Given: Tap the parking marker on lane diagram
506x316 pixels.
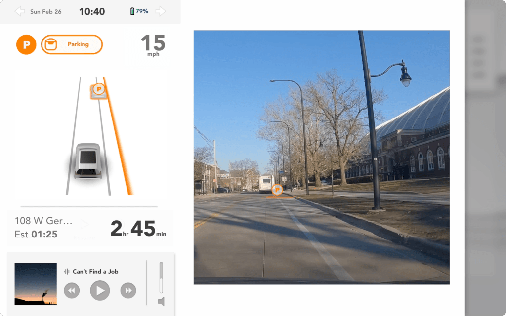Looking at the screenshot, I should (x=99, y=91).
